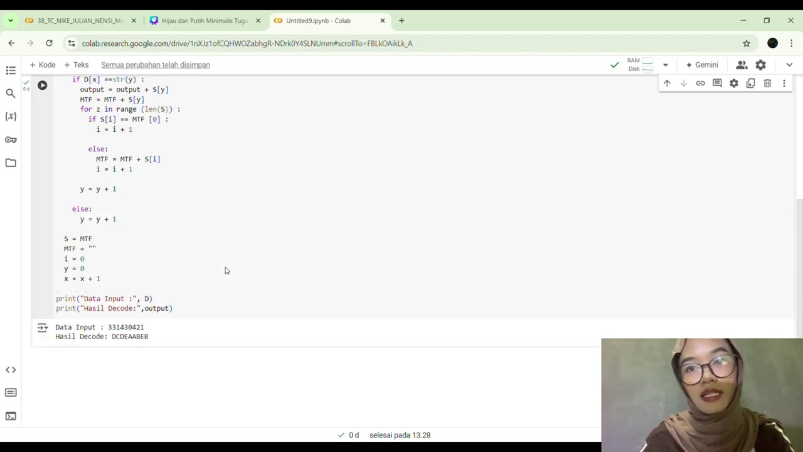Viewport: 803px width, 452px height.
Task: Open a new browser tab
Action: [x=401, y=21]
